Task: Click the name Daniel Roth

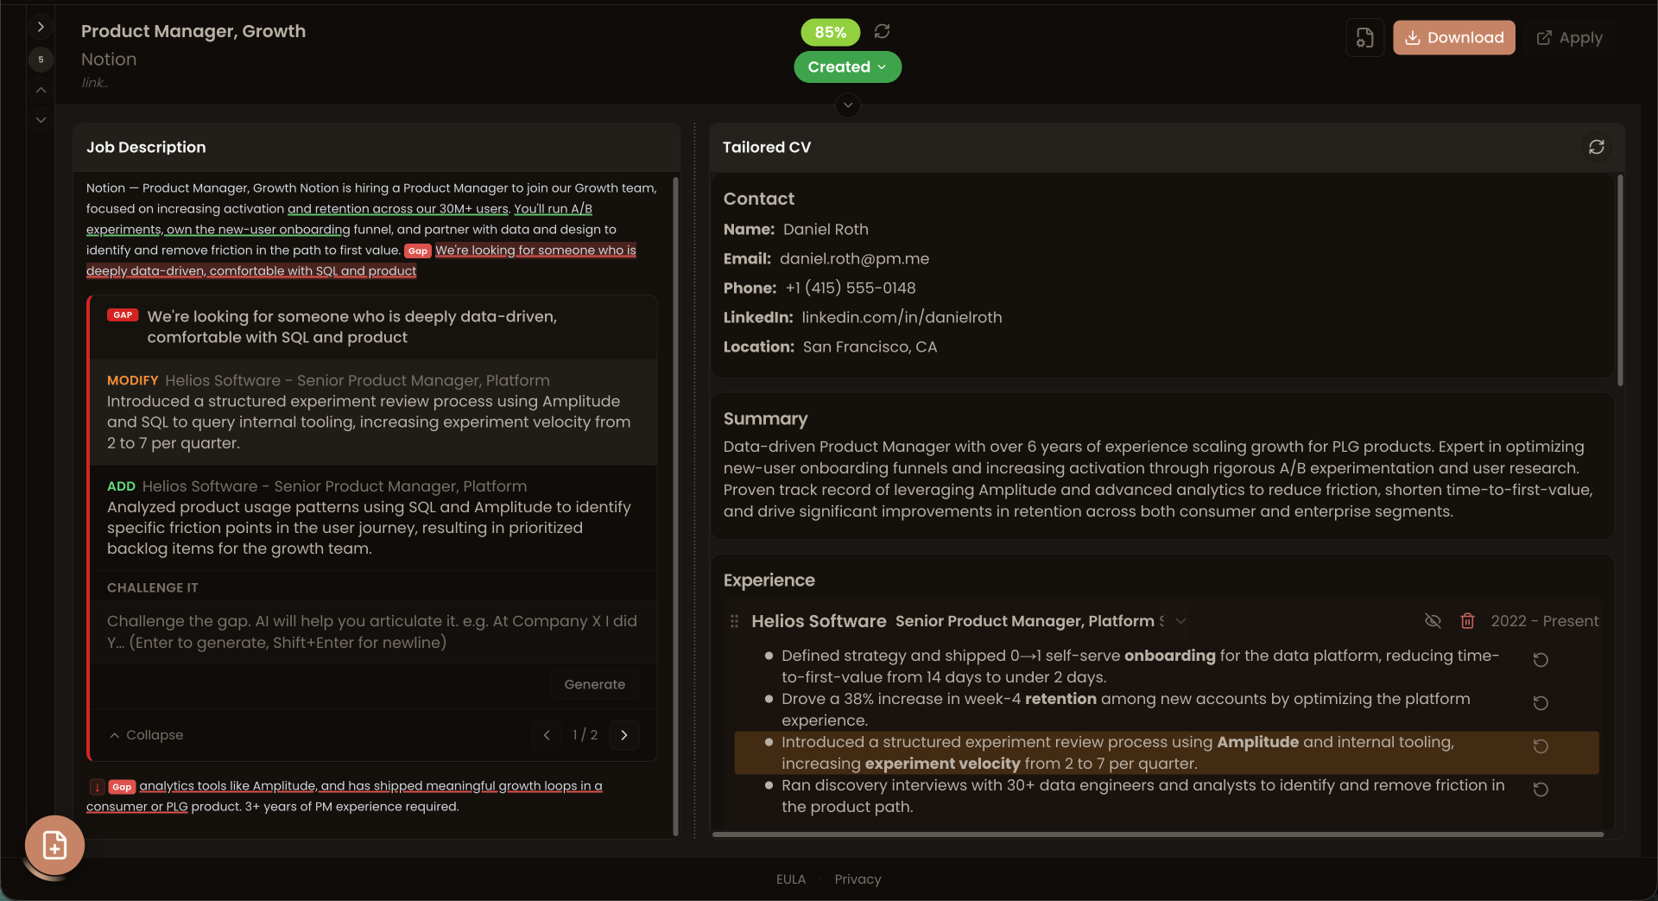Action: pyautogui.click(x=826, y=230)
